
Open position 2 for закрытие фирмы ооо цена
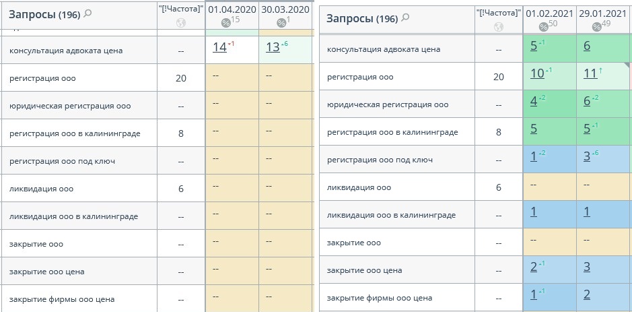(587, 294)
